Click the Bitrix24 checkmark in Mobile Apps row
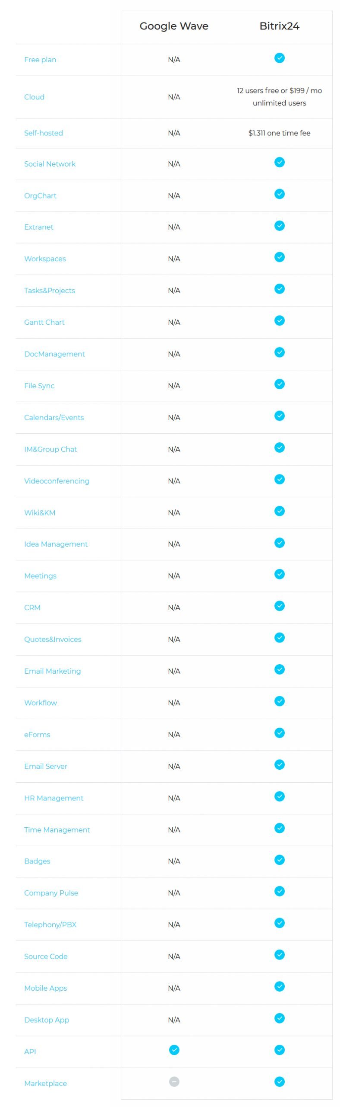Screen dimensions: 340x1107 279,986
